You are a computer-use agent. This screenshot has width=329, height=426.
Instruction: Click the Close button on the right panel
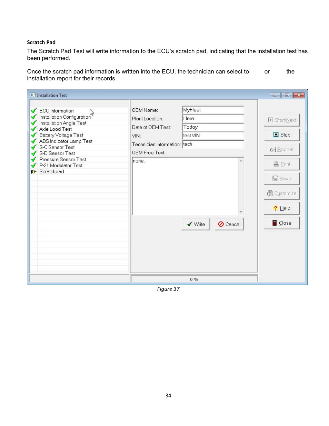click(x=282, y=223)
